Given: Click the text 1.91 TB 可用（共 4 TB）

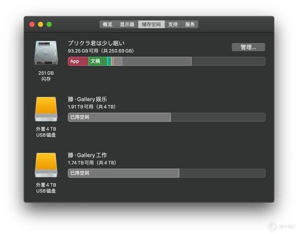Looking at the screenshot, I should [x=92, y=107].
